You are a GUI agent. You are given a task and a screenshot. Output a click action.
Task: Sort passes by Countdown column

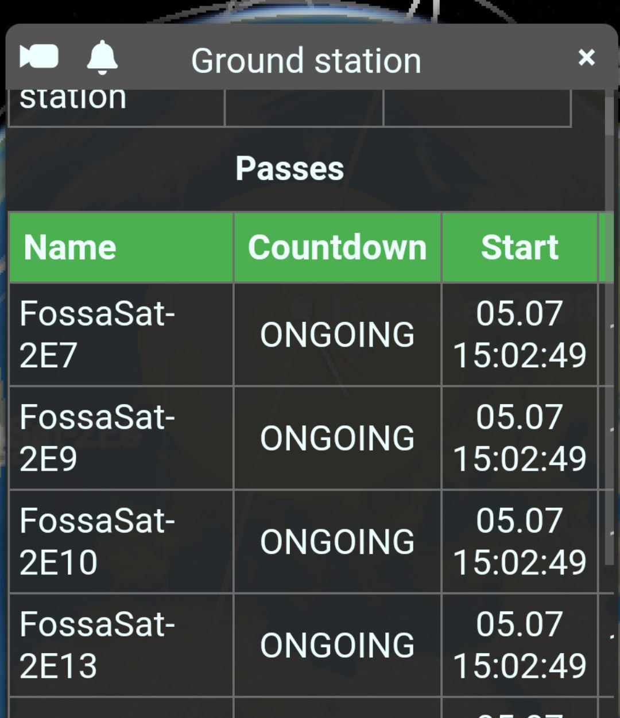click(337, 247)
